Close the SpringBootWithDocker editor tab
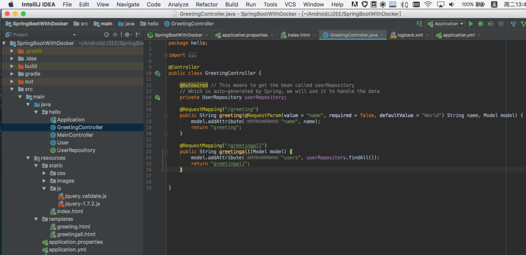 [207, 35]
